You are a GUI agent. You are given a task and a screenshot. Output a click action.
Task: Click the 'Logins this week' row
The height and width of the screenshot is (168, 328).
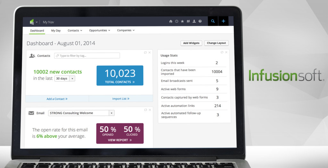[193, 63]
